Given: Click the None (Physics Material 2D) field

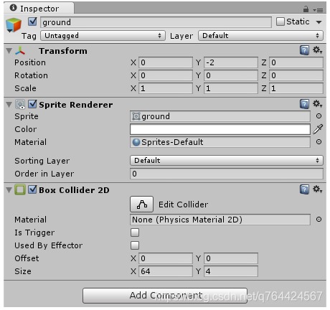Looking at the screenshot, I should 220,220.
